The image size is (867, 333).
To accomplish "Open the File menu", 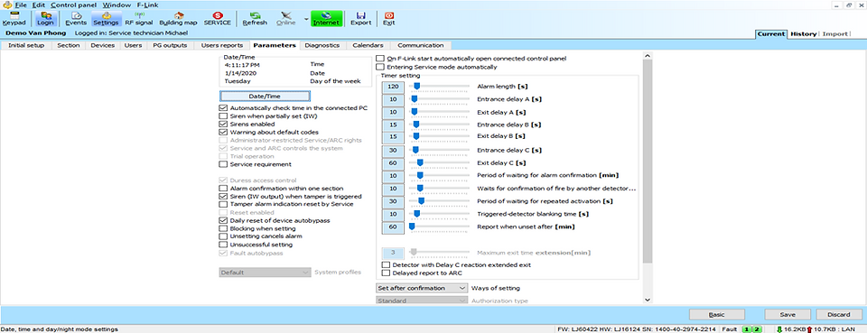I will point(21,5).
